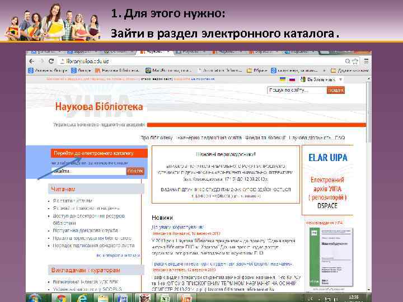This screenshot has height=302, width=403.
Task: Open 'Доступ до електронних ресурсів' link
Action: click(x=89, y=219)
